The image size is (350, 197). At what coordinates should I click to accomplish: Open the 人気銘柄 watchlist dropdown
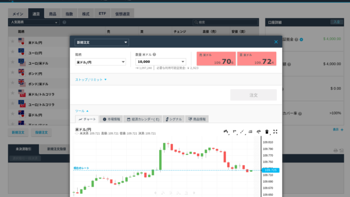(34, 22)
